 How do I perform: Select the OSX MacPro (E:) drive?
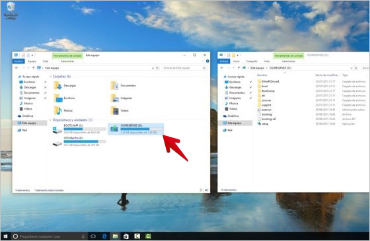pos(79,141)
